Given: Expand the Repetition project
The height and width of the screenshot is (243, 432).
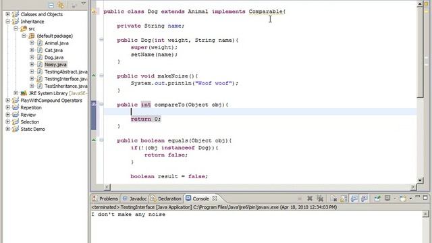Looking at the screenshot, I should (7, 107).
